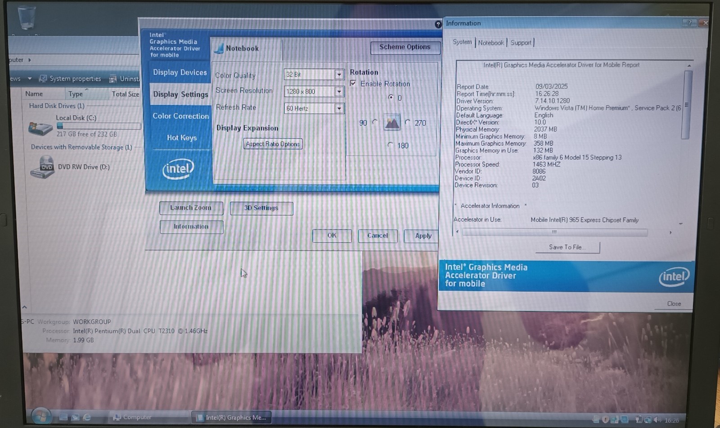The width and height of the screenshot is (720, 428).
Task: Expand details pane chevron in Computer window
Action: click(x=25, y=307)
